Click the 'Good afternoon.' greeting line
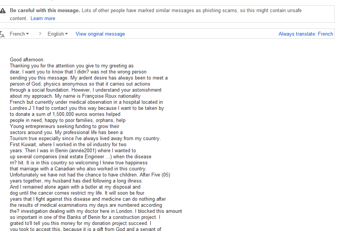 tap(27, 59)
